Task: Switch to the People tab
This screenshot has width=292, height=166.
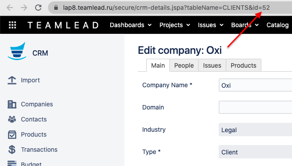Action: (x=184, y=65)
